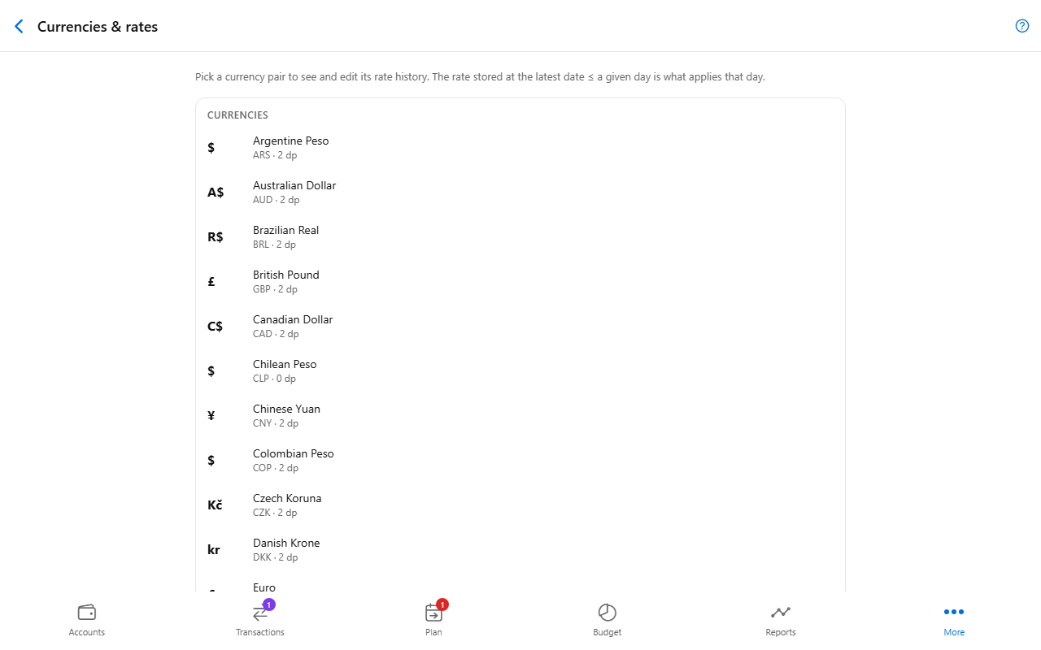Click the ¥ currency symbol

click(211, 416)
